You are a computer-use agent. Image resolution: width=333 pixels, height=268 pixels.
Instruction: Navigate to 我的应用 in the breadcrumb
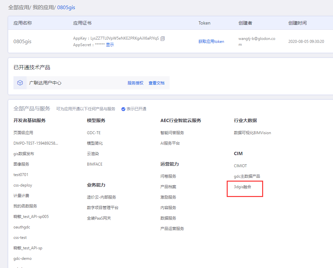[x=43, y=7]
